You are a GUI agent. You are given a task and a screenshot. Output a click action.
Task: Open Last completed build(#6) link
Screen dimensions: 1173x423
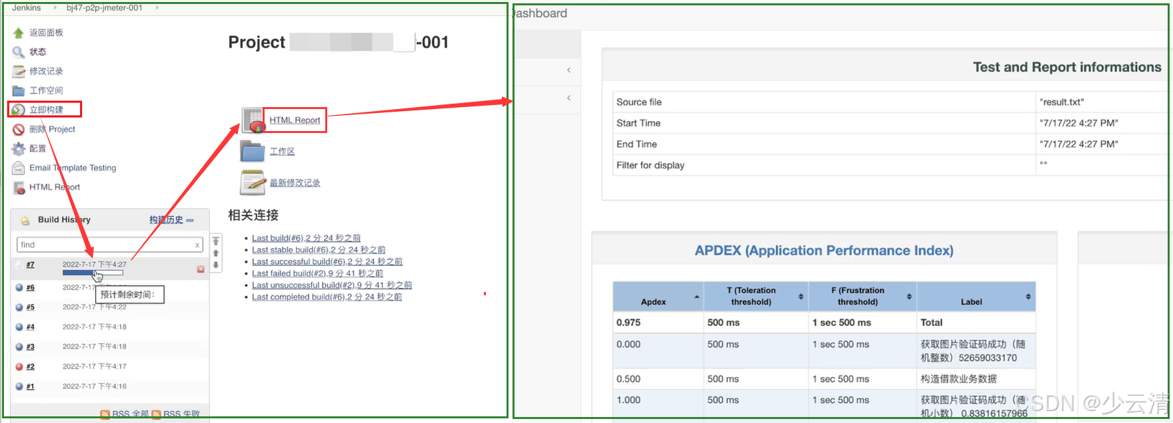tap(327, 297)
